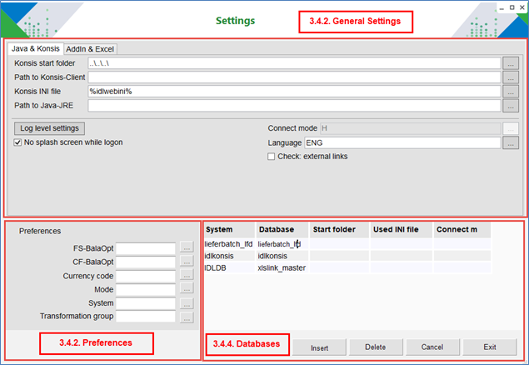
Task: Click the idlkonsis database cell
Action: click(282, 256)
